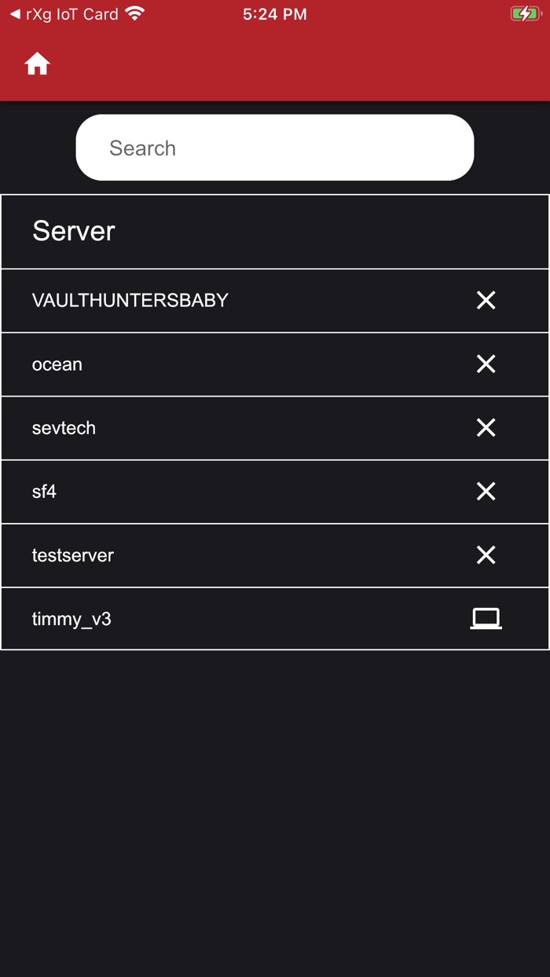Click the computer icon next to timmy_v3
Viewport: 550px width, 977px height.
tap(486, 617)
